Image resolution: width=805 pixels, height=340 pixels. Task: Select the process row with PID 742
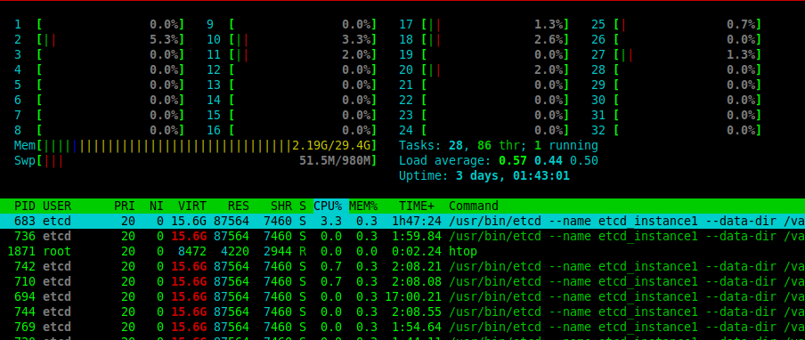pyautogui.click(x=402, y=267)
